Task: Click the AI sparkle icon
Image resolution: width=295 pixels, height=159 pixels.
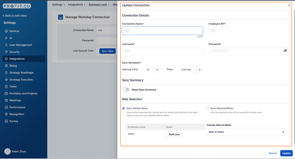Action: (6, 38)
